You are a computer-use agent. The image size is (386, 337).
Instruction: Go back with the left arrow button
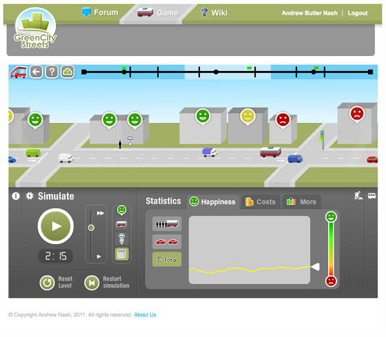[x=37, y=72]
